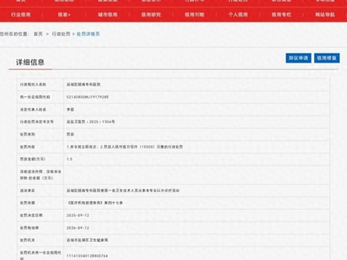Click the 处罚详情页 breadcrumb
This screenshot has width=347, height=260.
pyautogui.click(x=88, y=35)
